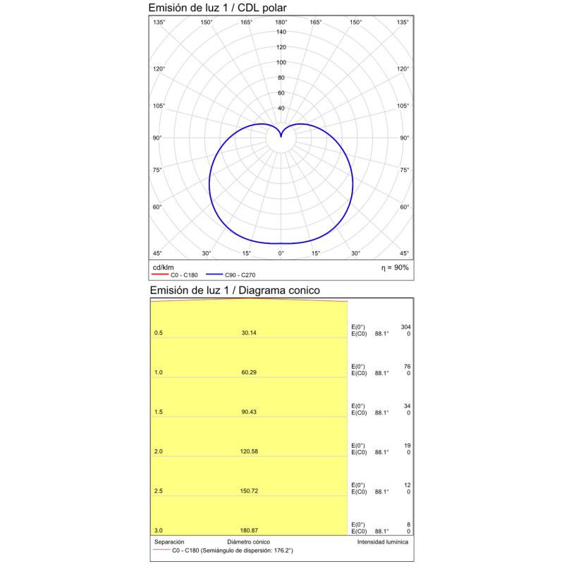Click the 180° label atop the polar chart
Image resolution: width=564 pixels, height=564 pixels.
[281, 23]
